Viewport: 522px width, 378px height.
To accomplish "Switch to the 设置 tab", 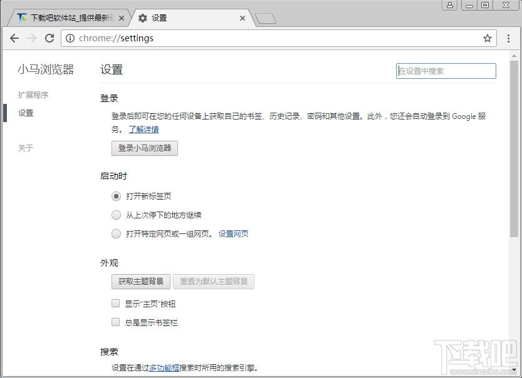I will [191, 18].
